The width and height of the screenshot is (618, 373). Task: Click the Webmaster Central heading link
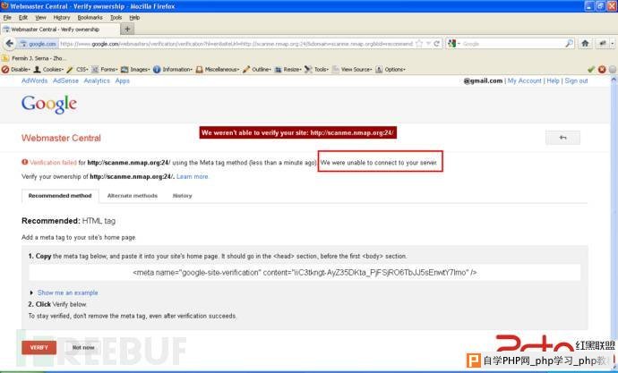tap(61, 138)
